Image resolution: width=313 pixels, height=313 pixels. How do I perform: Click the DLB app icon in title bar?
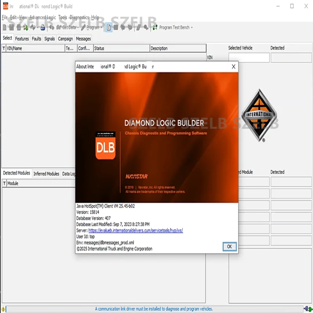point(5,6)
